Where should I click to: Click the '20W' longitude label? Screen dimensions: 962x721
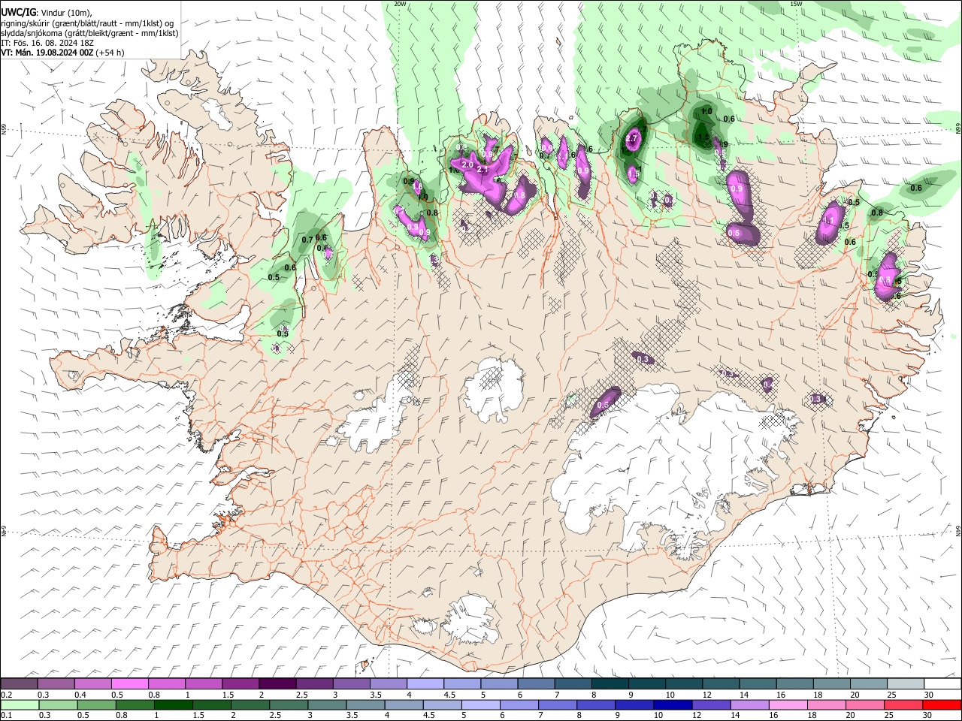400,4
